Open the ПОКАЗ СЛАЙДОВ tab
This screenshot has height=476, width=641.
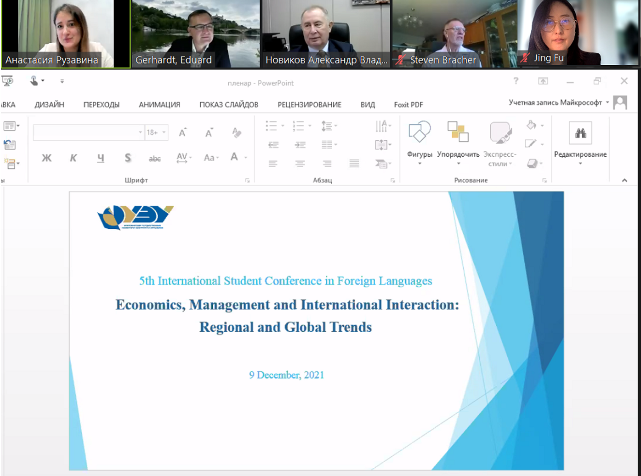(228, 105)
